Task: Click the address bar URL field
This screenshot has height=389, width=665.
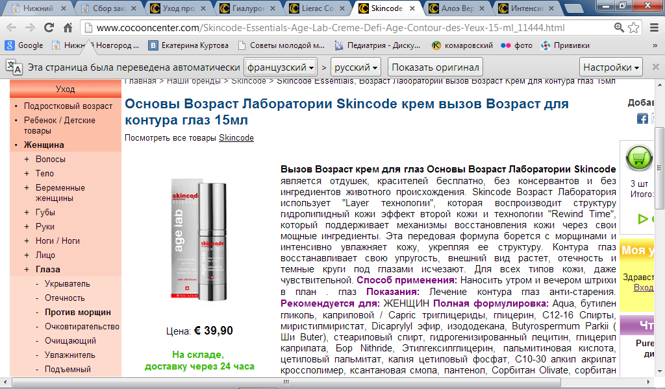Action: 331,28
